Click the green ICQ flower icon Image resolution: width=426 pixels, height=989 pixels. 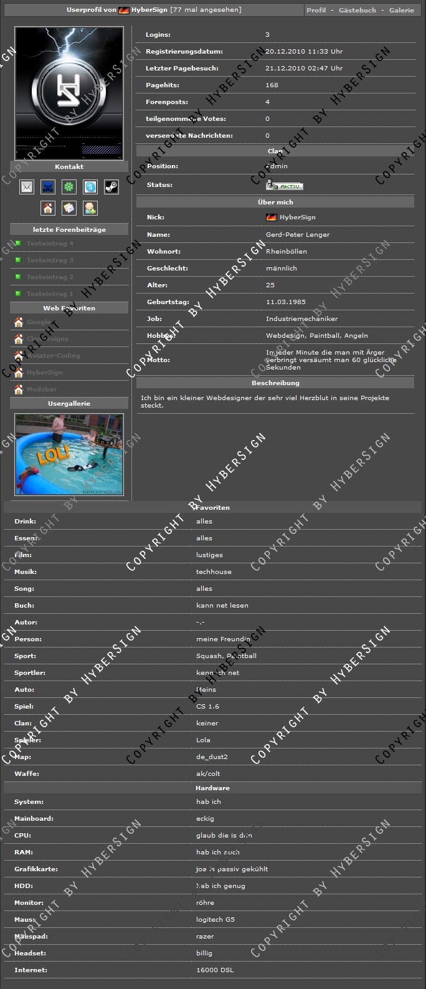pyautogui.click(x=69, y=186)
